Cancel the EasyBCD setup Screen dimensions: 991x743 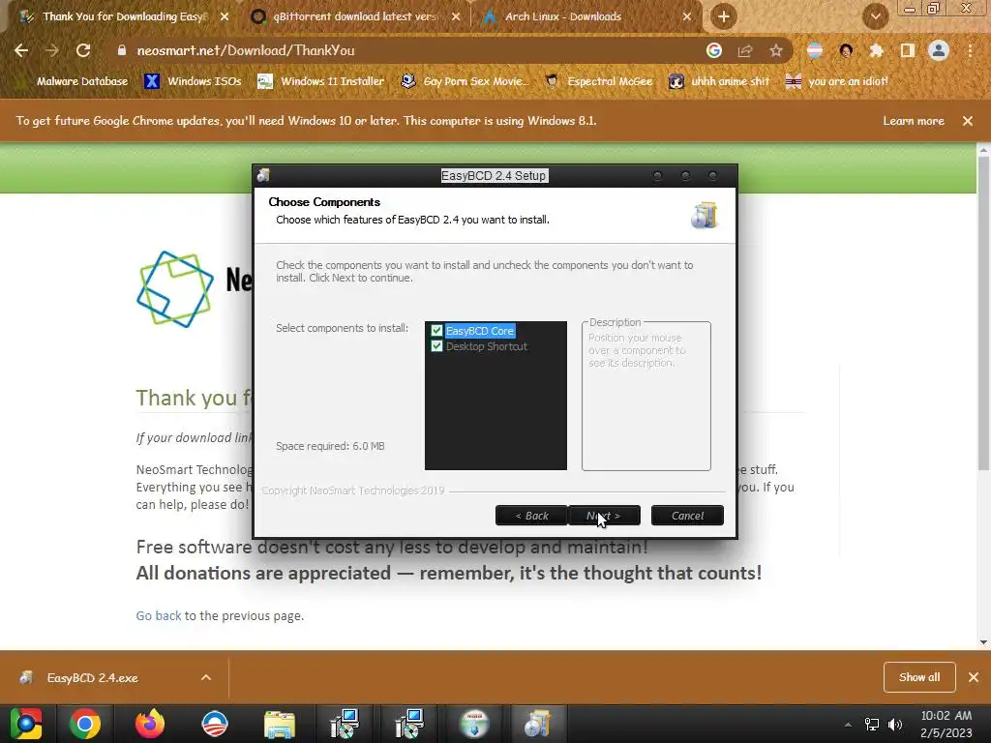(x=687, y=516)
